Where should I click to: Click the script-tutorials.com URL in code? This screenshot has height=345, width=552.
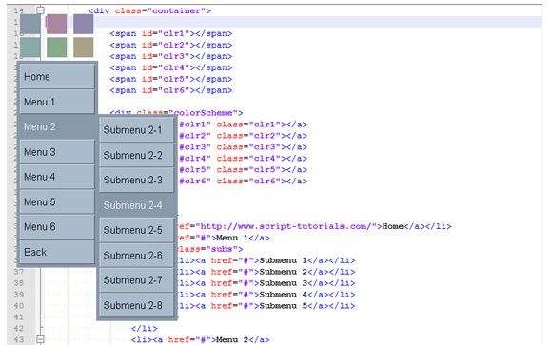click(x=286, y=226)
